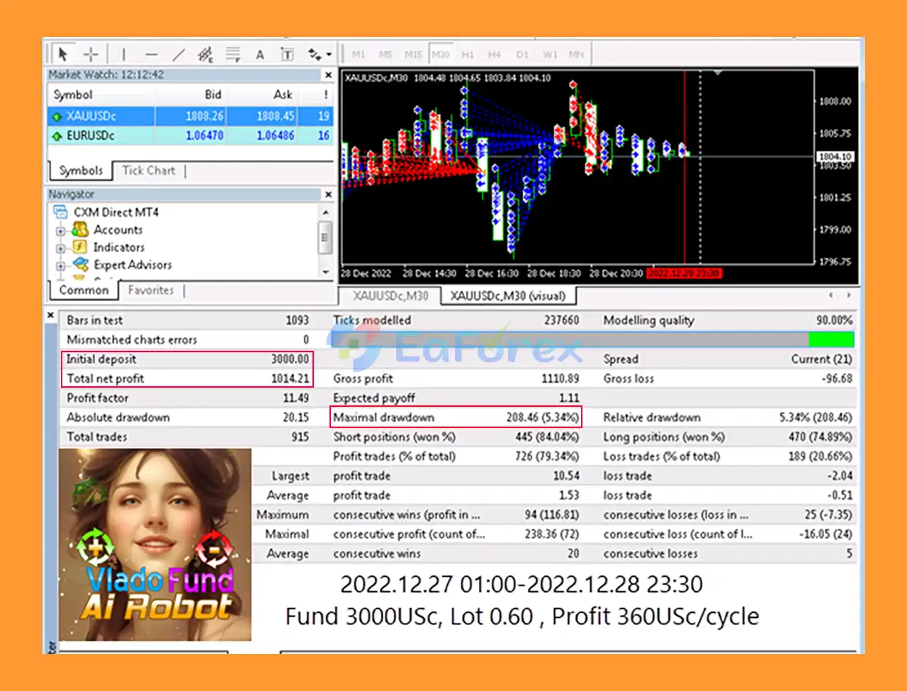Select the text label tool

point(287,55)
